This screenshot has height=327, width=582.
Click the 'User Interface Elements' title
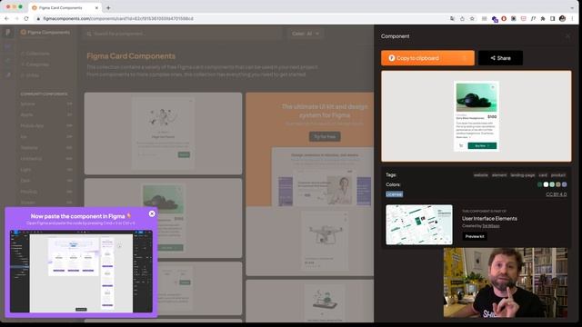(489, 218)
